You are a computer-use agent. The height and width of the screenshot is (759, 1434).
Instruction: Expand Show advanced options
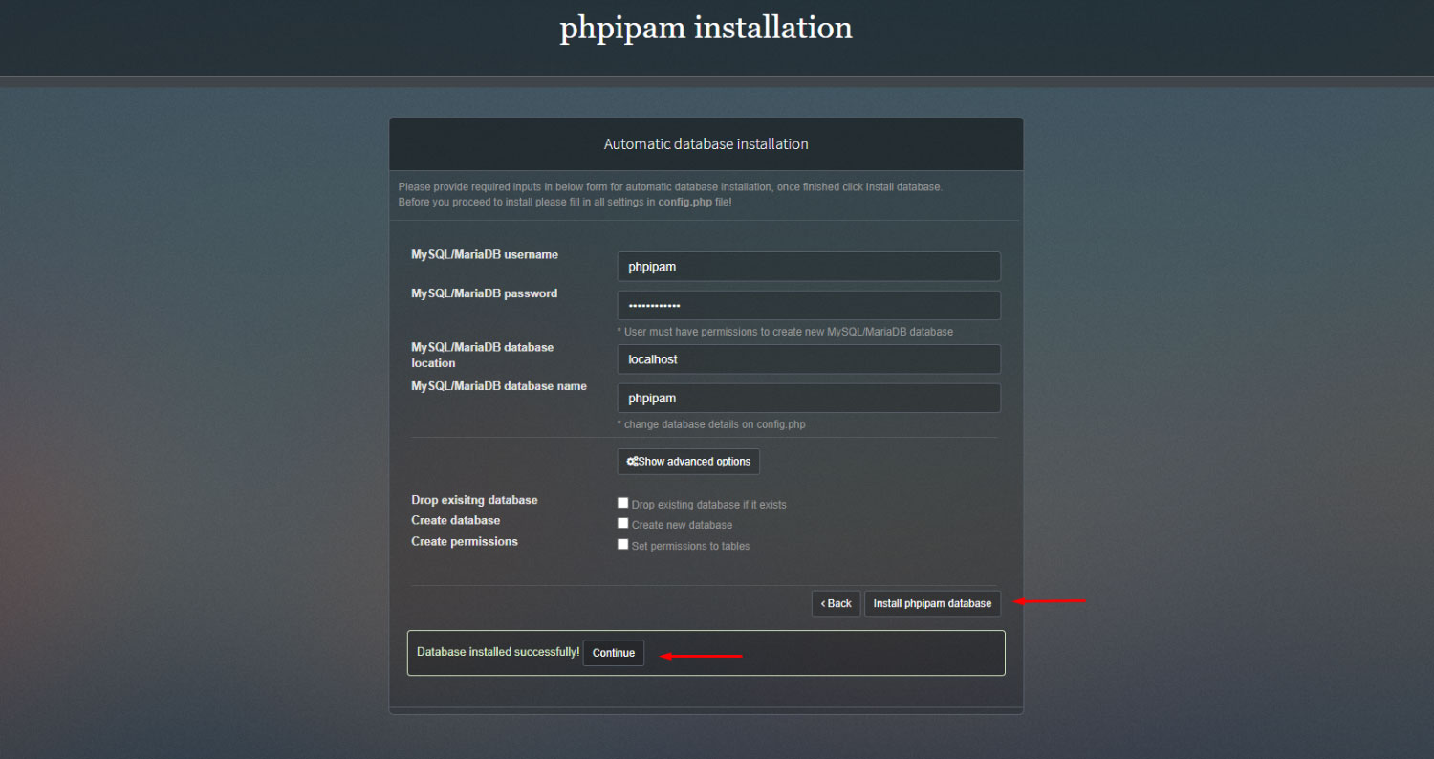688,462
